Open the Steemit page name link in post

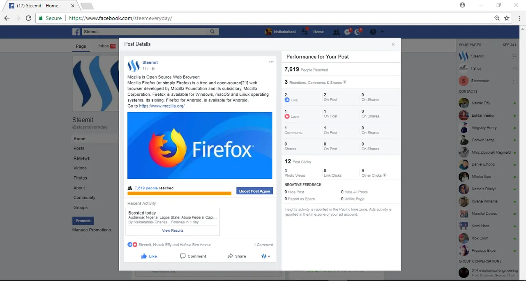coord(150,62)
